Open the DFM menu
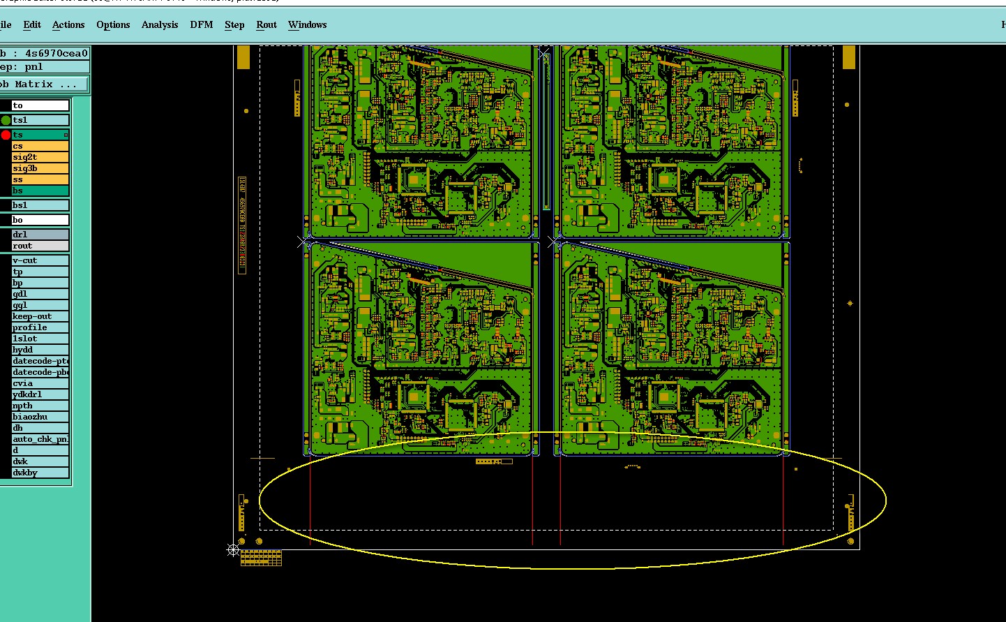This screenshot has width=1006, height=622. pos(202,24)
